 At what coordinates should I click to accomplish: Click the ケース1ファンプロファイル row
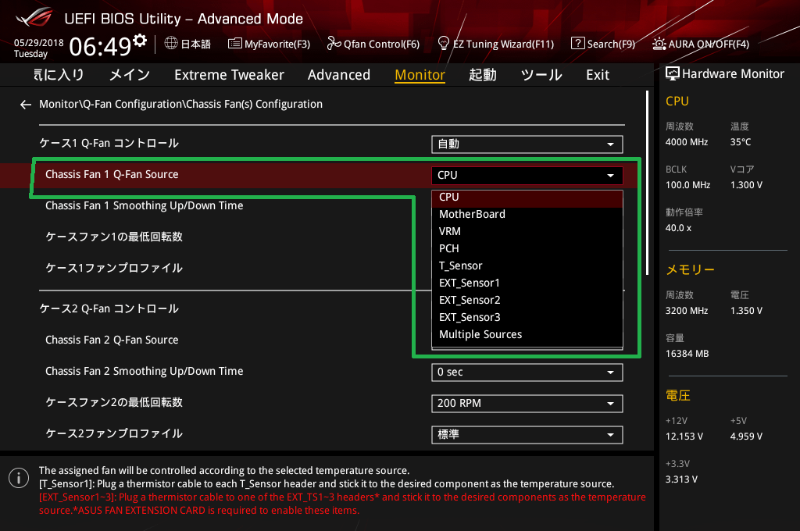pyautogui.click(x=114, y=268)
